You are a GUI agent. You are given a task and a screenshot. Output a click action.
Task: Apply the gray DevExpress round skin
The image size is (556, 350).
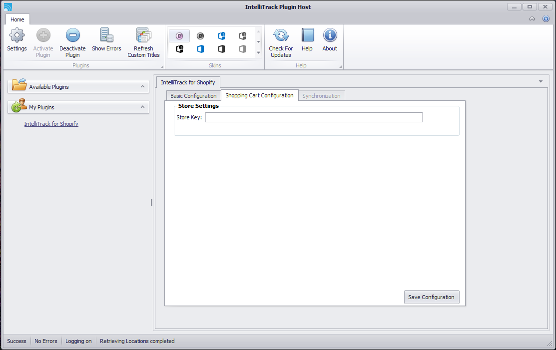pos(200,36)
